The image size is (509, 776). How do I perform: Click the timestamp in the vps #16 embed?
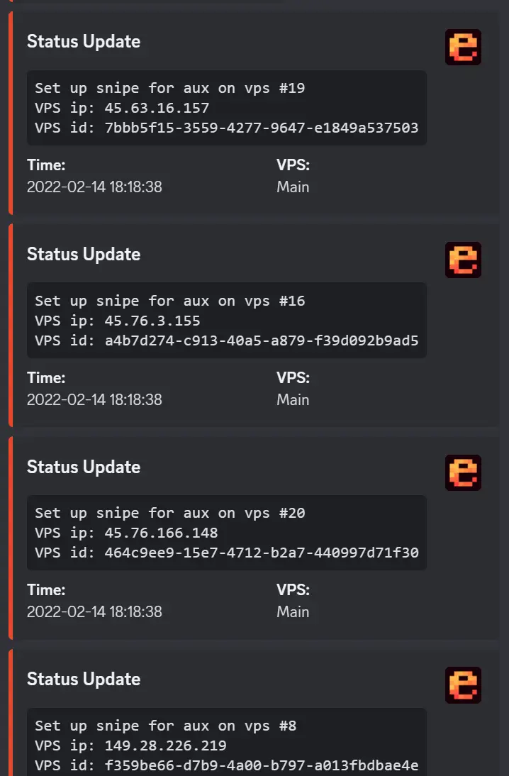pyautogui.click(x=94, y=399)
